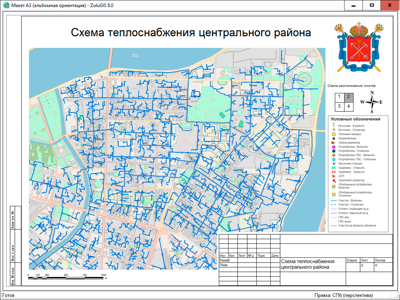Click the Насосная станция legend symbol

pyautogui.click(x=334, y=164)
